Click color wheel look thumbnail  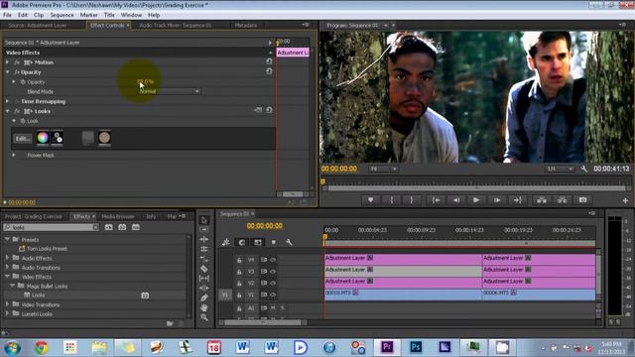[42, 138]
